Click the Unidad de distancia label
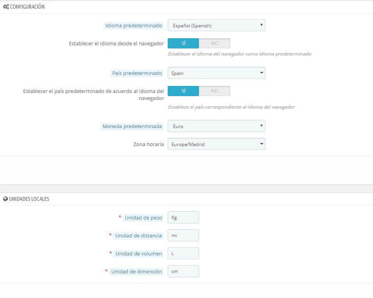 [138, 236]
